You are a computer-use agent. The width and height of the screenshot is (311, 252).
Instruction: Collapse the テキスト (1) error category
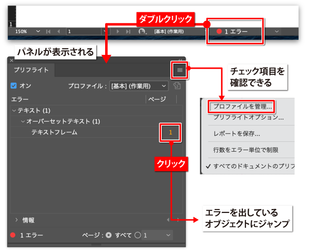pyautogui.click(x=14, y=110)
